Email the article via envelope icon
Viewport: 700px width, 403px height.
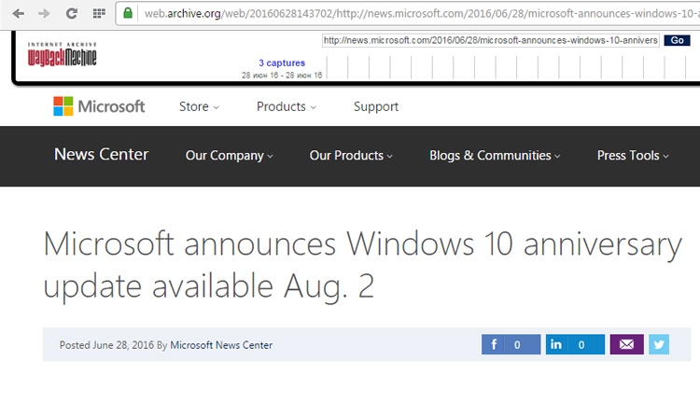pyautogui.click(x=626, y=345)
